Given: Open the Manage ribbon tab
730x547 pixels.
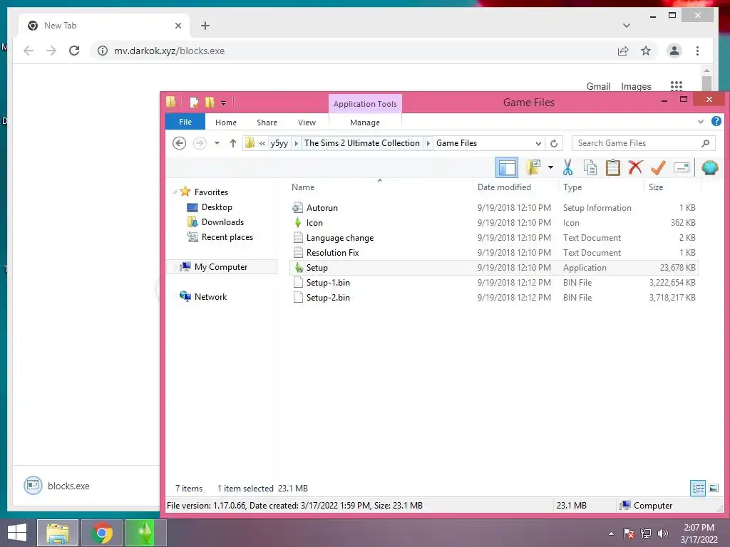Looking at the screenshot, I should click(x=365, y=123).
